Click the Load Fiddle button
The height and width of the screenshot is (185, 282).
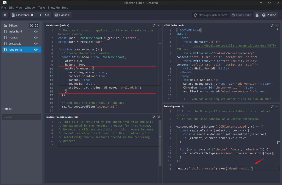tap(241, 15)
